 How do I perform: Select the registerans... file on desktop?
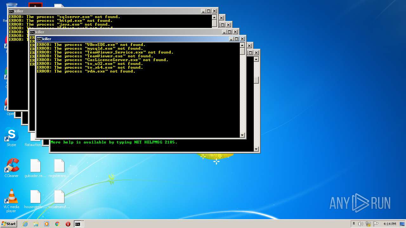pos(59,168)
